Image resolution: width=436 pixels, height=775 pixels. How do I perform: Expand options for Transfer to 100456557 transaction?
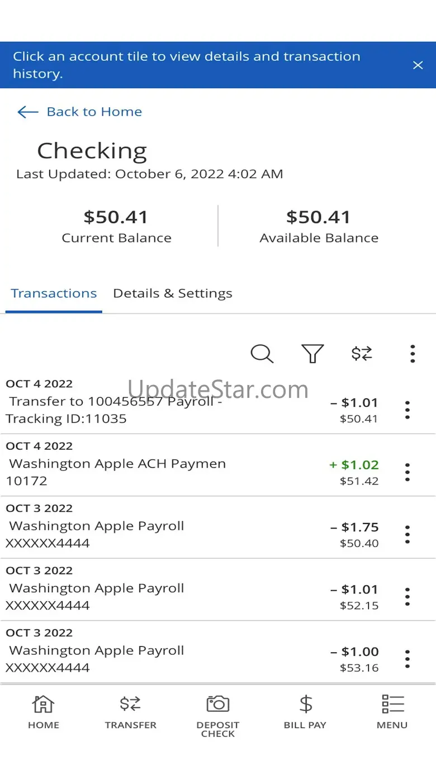[x=407, y=410]
